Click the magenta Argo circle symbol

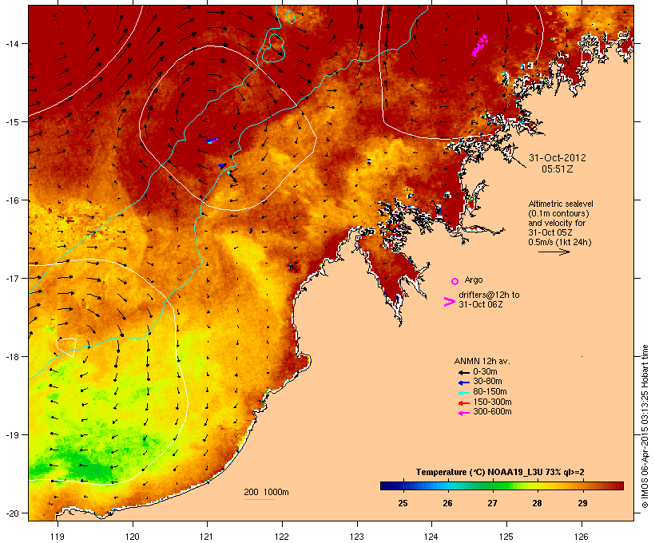[x=455, y=281]
